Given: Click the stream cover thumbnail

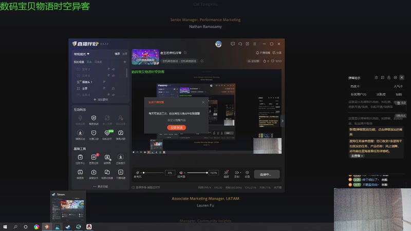Looking at the screenshot, I should (x=145, y=57).
